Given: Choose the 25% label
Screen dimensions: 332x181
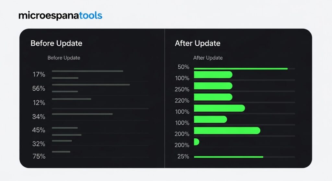Looking at the screenshot, I should tap(184, 156).
